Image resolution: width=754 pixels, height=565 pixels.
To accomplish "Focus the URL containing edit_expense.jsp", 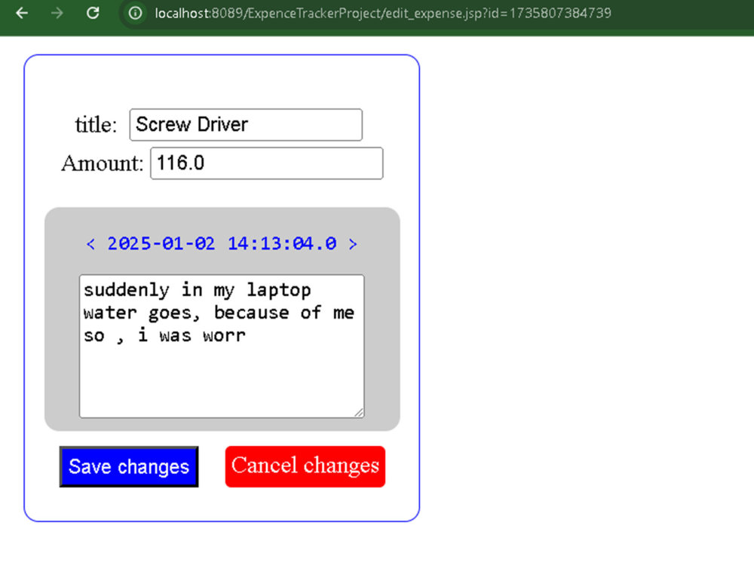I will pos(383,13).
